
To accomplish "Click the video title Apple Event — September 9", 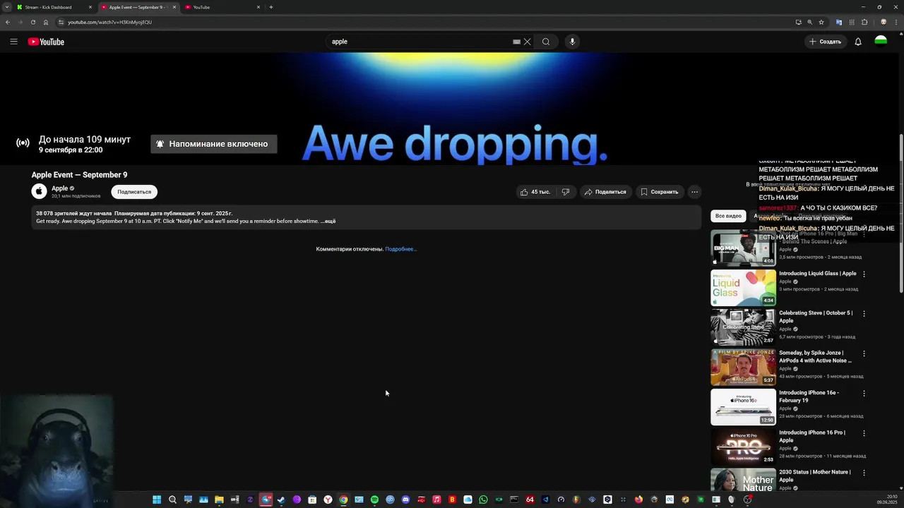I will 79,175.
